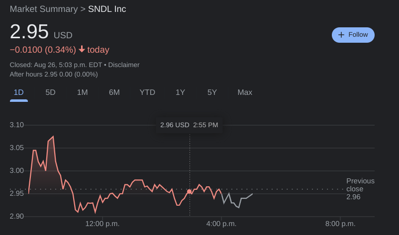Viewport: 399px width, 235px height.
Task: Select the YTD chart tab
Action: (147, 92)
